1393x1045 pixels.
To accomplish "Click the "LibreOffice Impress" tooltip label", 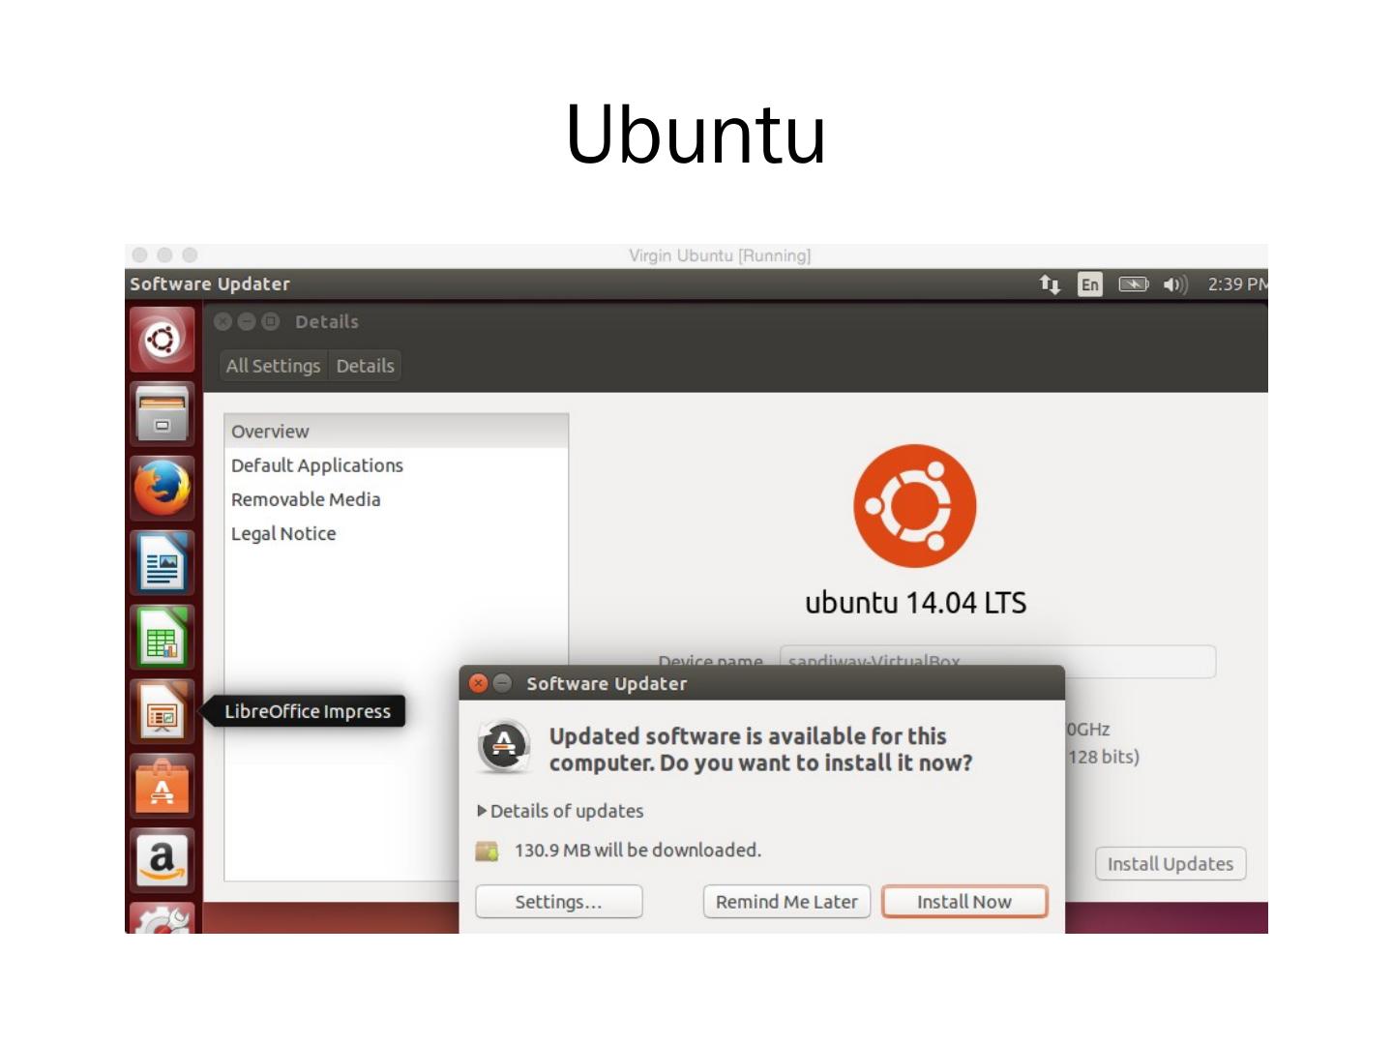I will [x=308, y=711].
